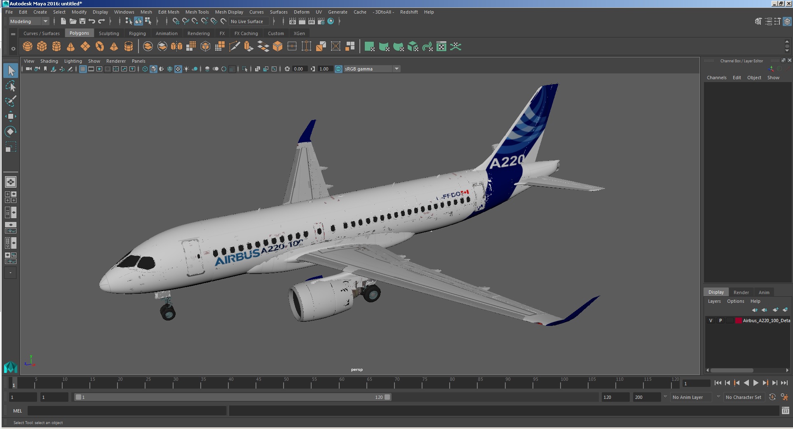Switch to the Render layer tab
793x429 pixels.
pos(741,292)
